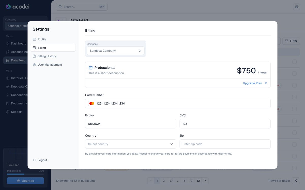Go to page 3 of results
This screenshot has width=305, height=190.
(171, 181)
